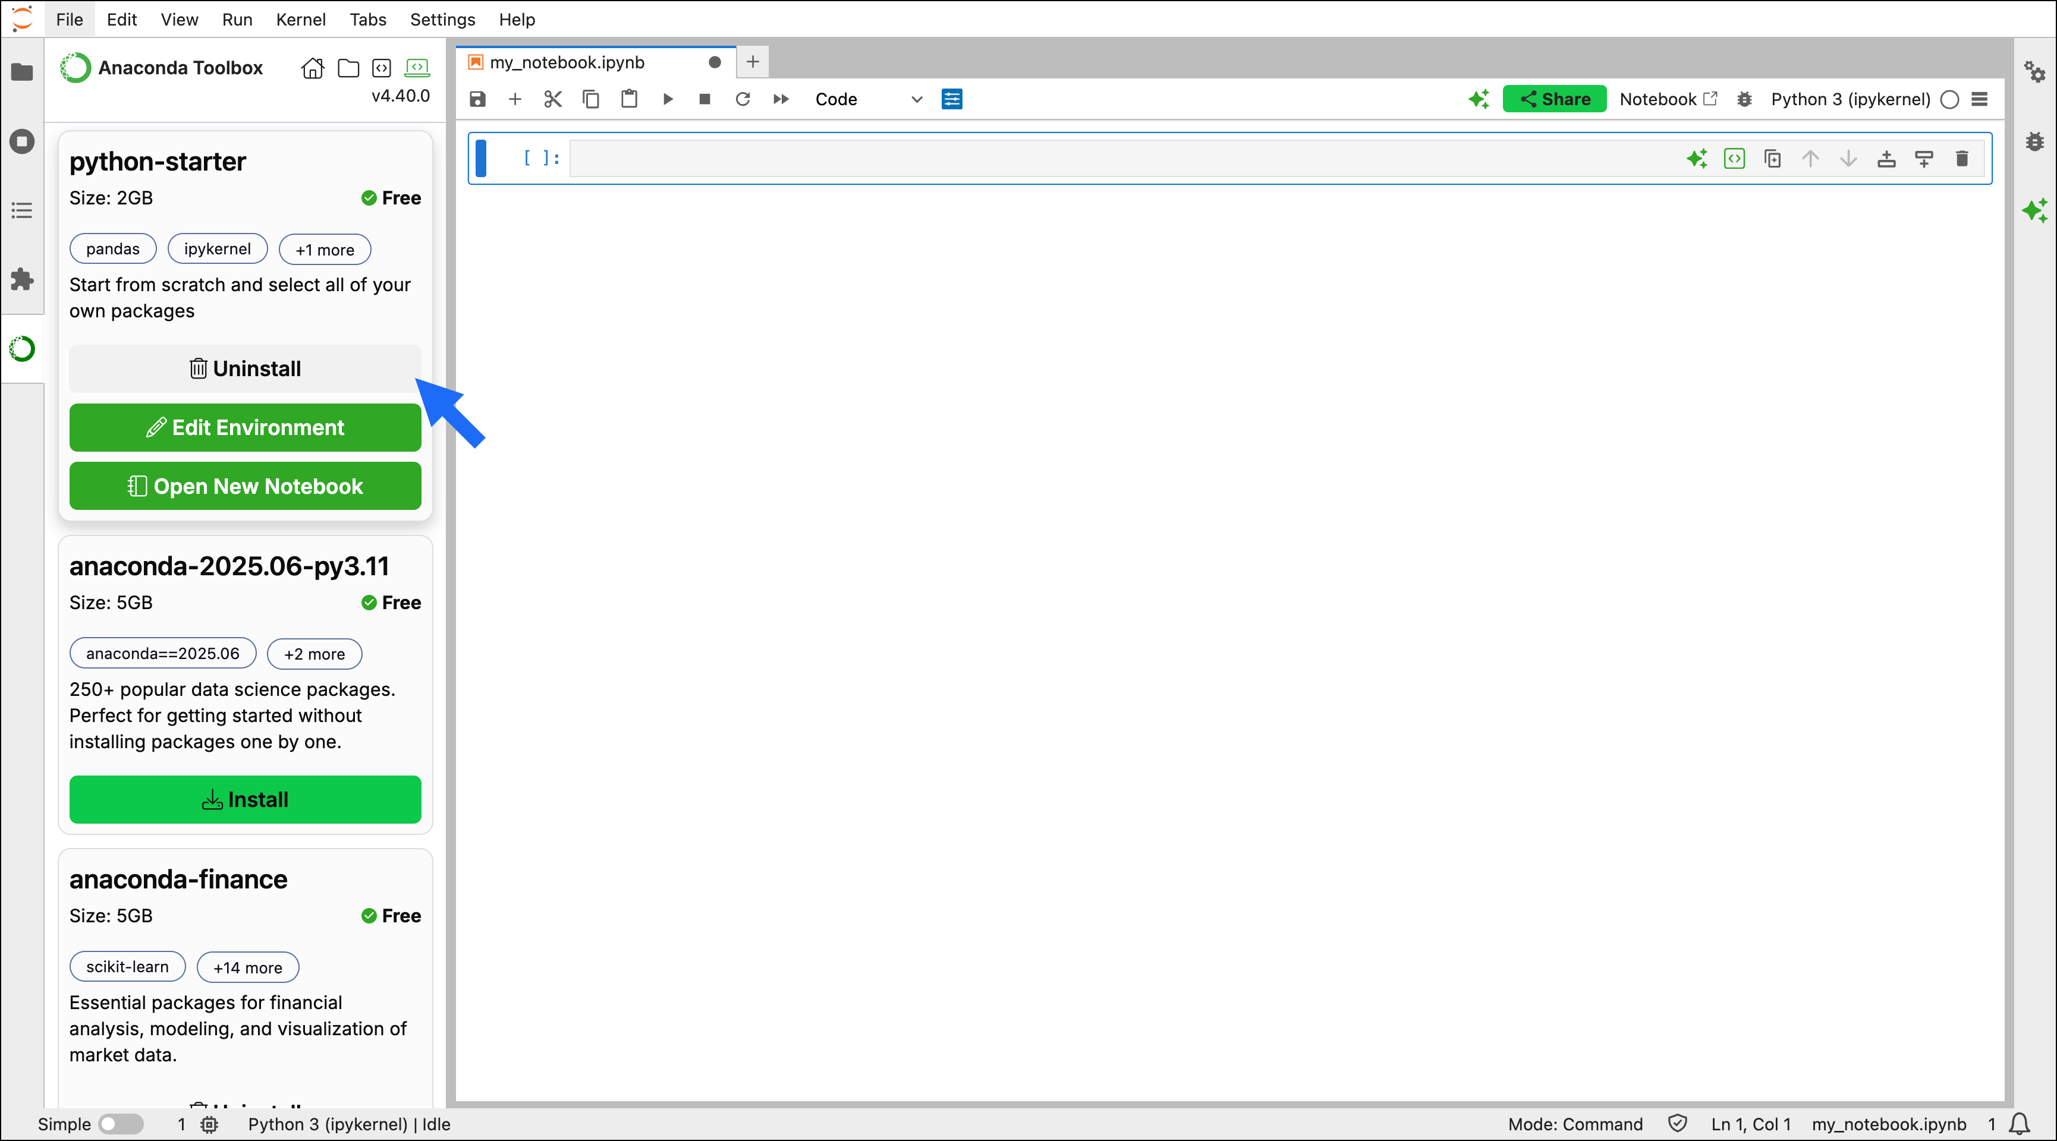Viewport: 2057px width, 1141px height.
Task: Open the debugger bug icon in toolbar
Action: (1745, 99)
